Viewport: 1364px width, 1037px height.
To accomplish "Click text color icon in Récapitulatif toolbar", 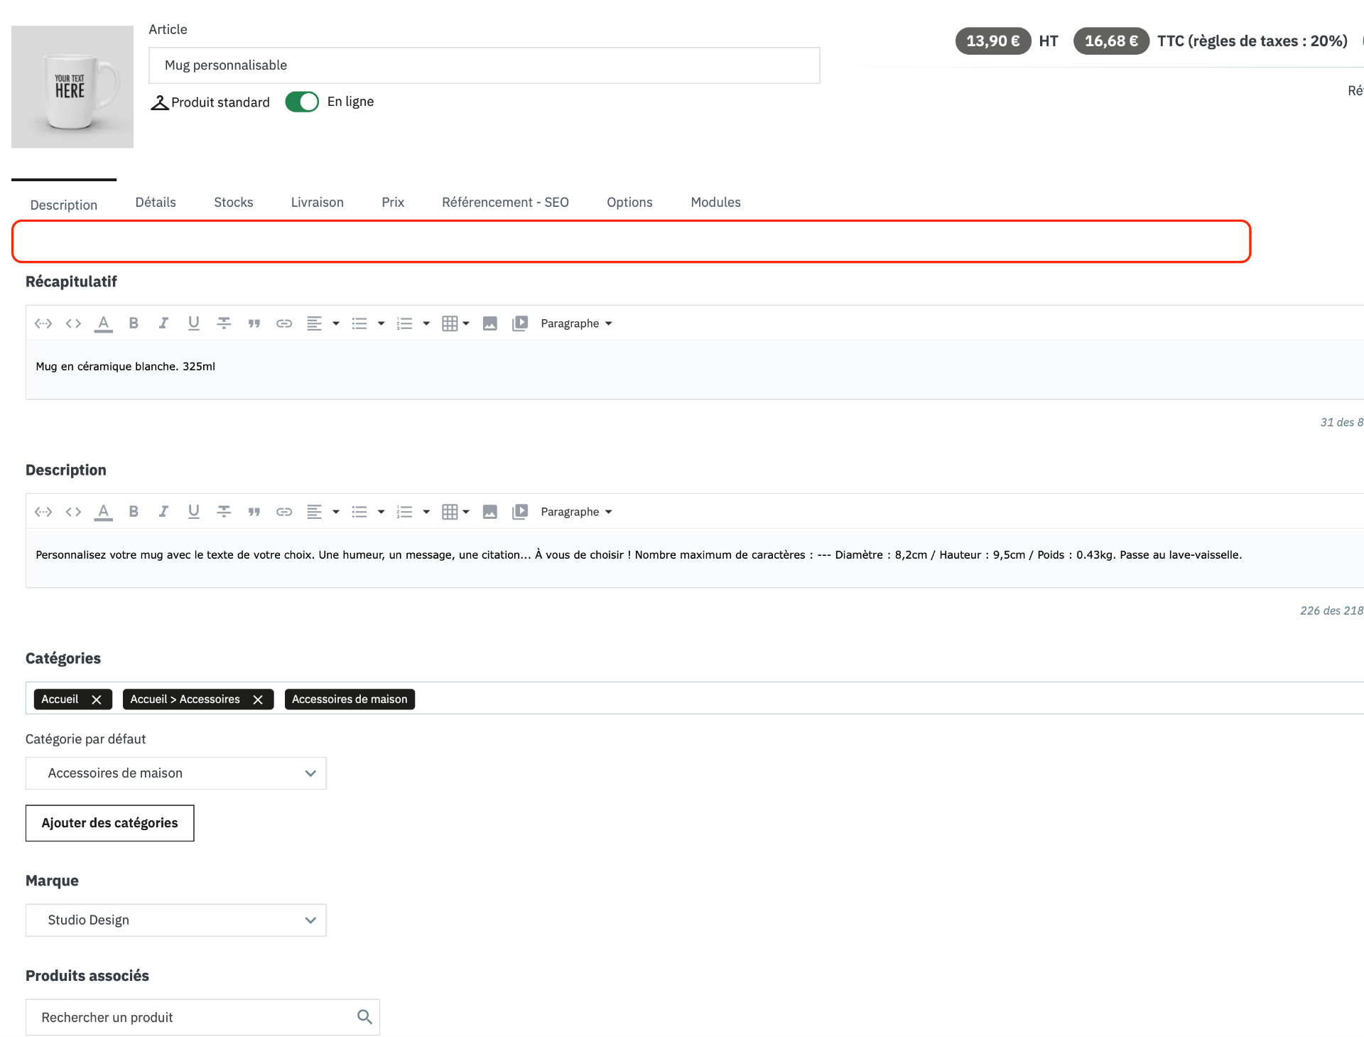I will (x=104, y=323).
